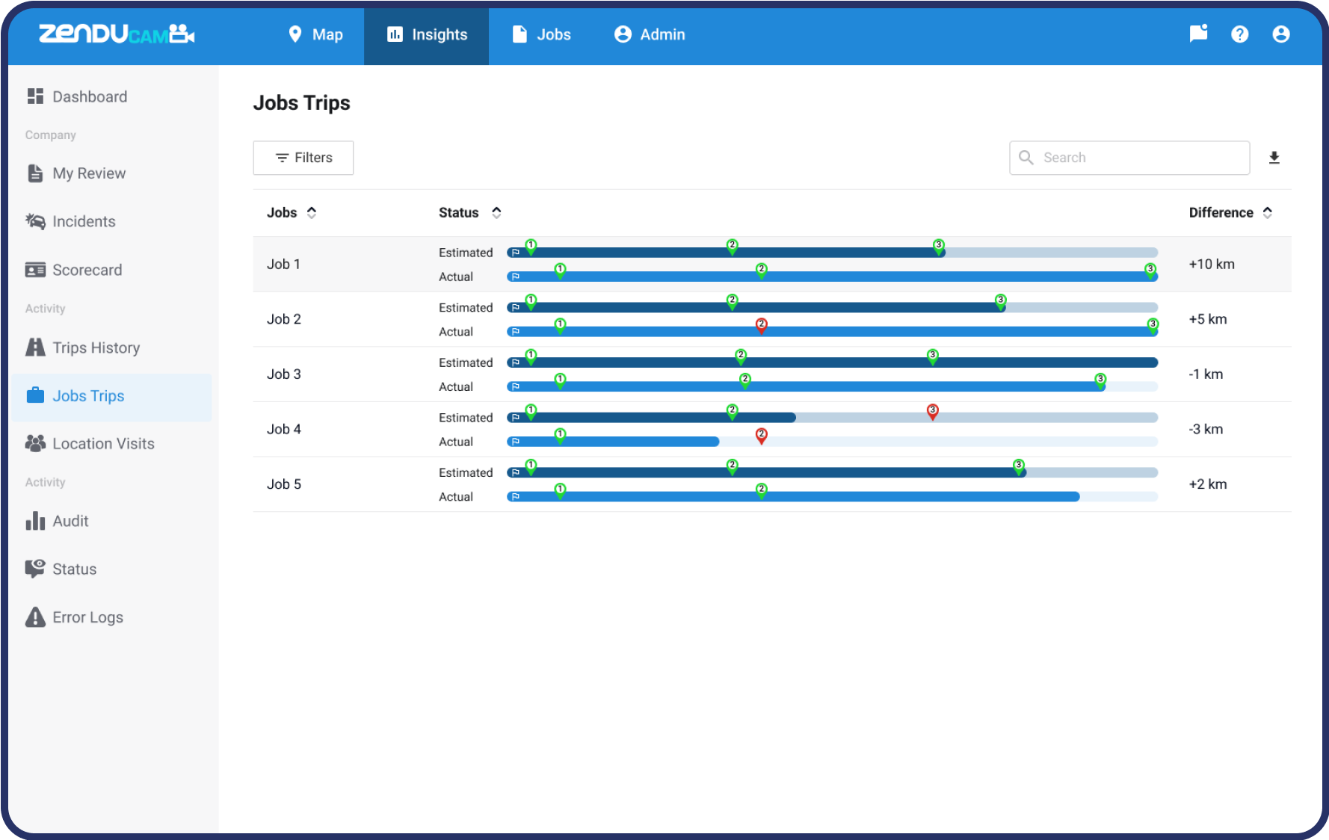Open the Filters panel
The width and height of the screenshot is (1329, 840).
(303, 158)
